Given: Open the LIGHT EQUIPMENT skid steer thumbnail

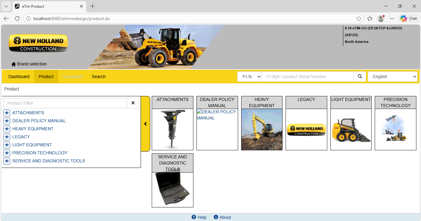Looking at the screenshot, I should click(x=351, y=130).
